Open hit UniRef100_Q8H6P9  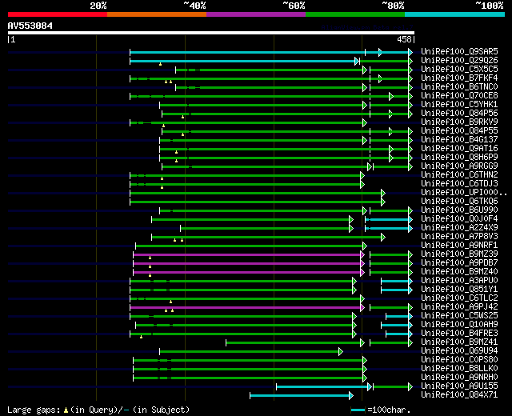[459, 158]
